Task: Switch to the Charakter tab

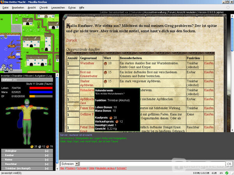Action: click(x=17, y=76)
